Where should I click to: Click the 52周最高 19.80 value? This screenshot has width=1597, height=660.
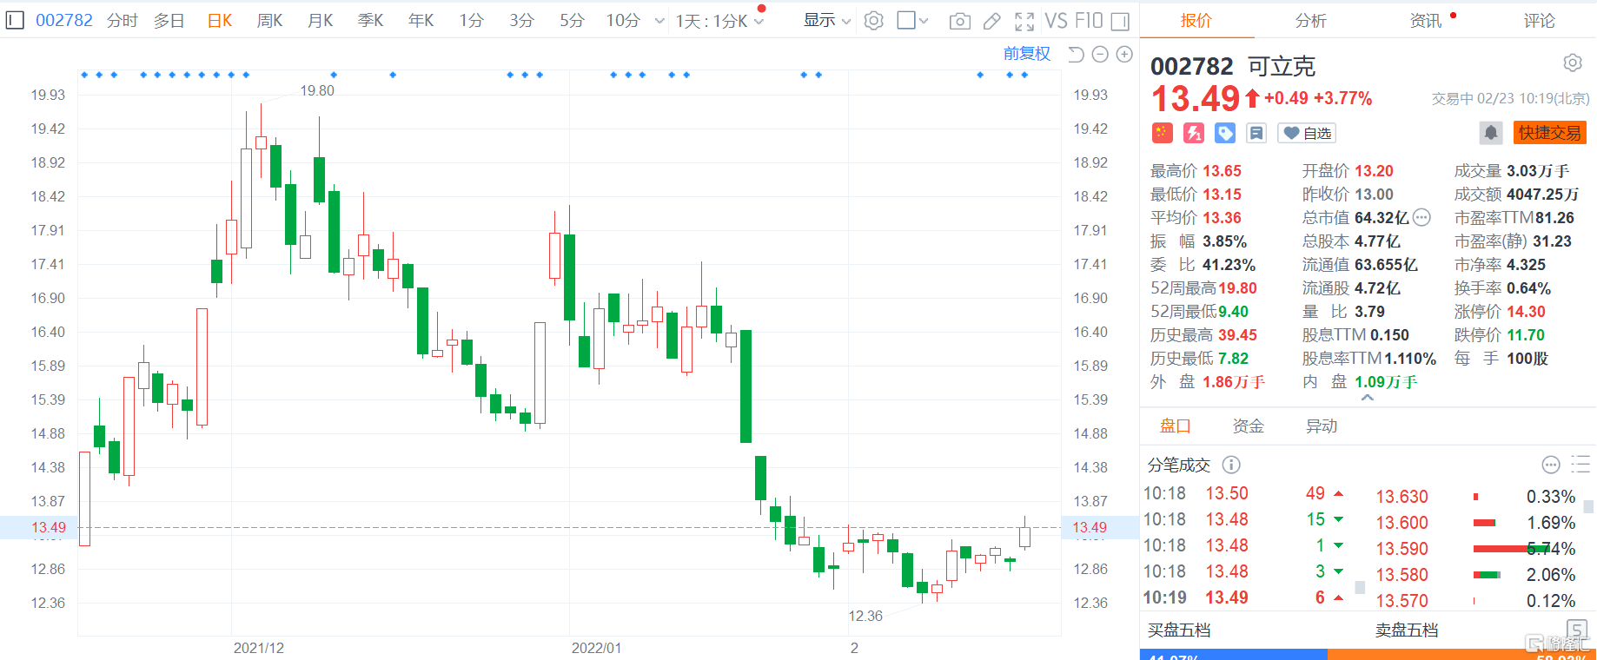click(x=1237, y=288)
